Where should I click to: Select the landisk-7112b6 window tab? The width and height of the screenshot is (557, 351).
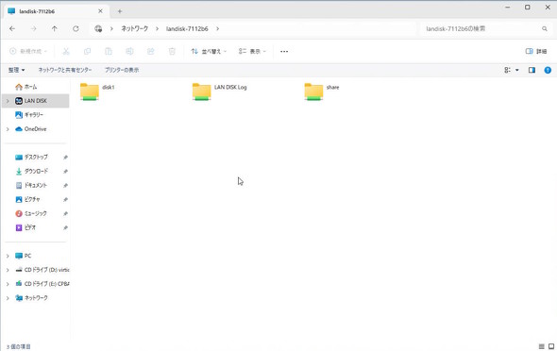55,11
